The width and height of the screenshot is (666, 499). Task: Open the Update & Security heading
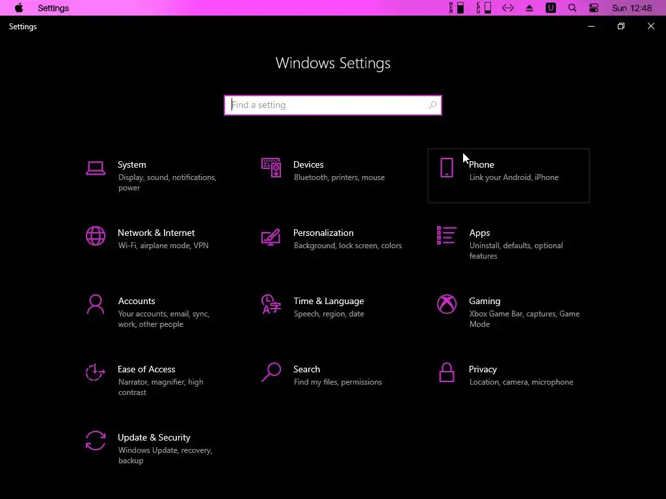coord(153,437)
